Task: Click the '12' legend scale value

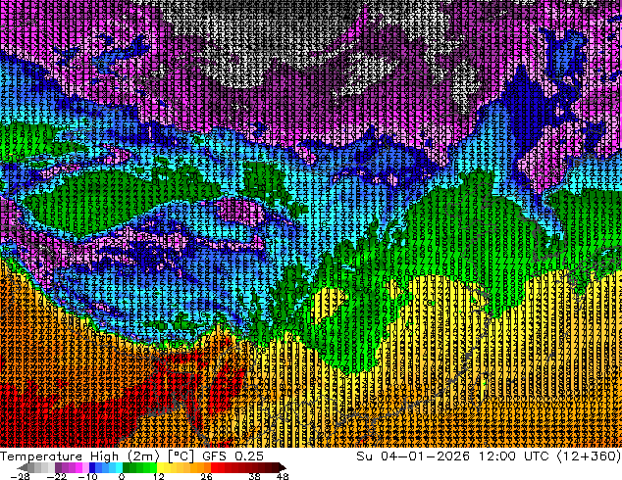Action: pos(159,476)
